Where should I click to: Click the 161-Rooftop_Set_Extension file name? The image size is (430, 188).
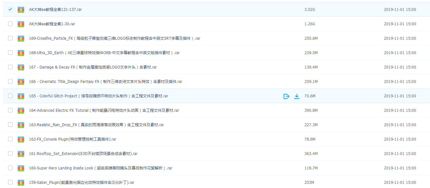83,154
